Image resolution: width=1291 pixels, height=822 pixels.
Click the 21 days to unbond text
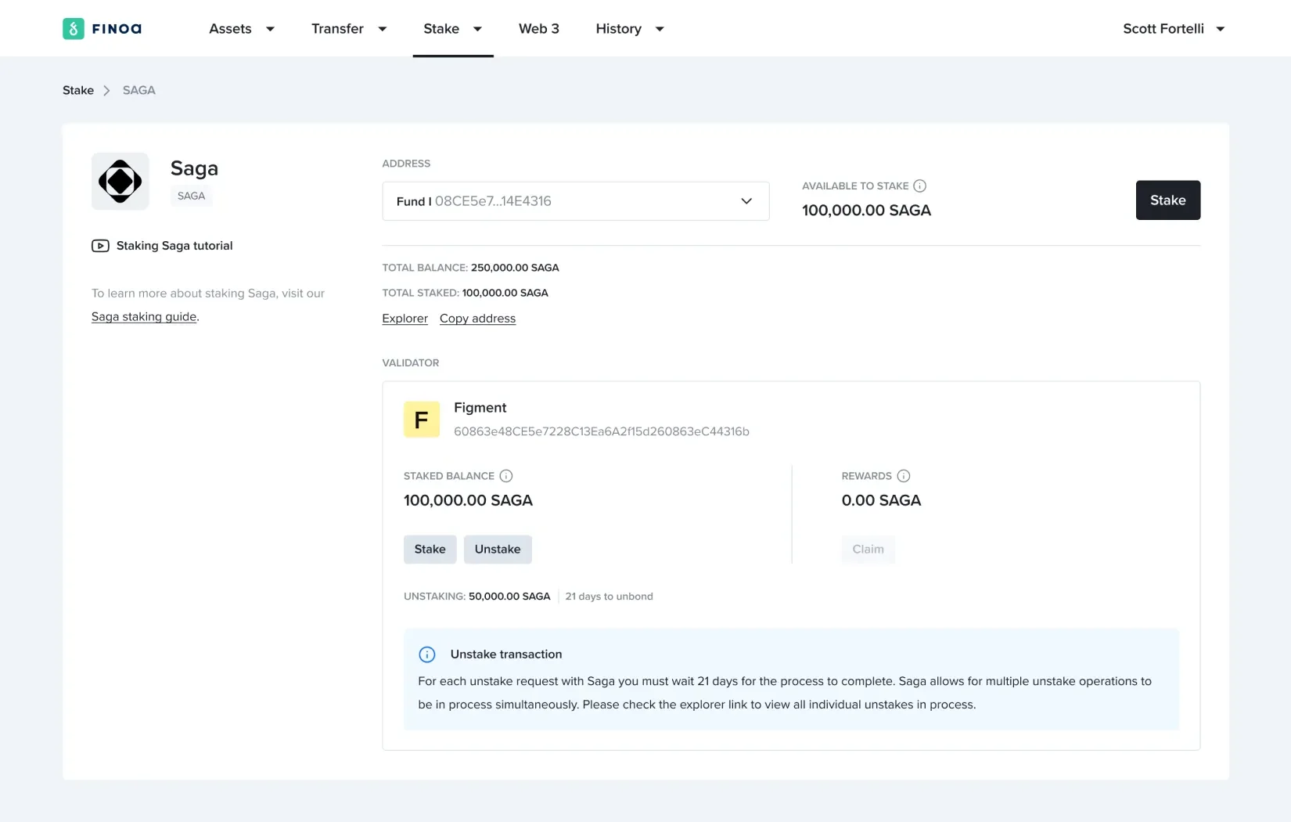point(610,597)
